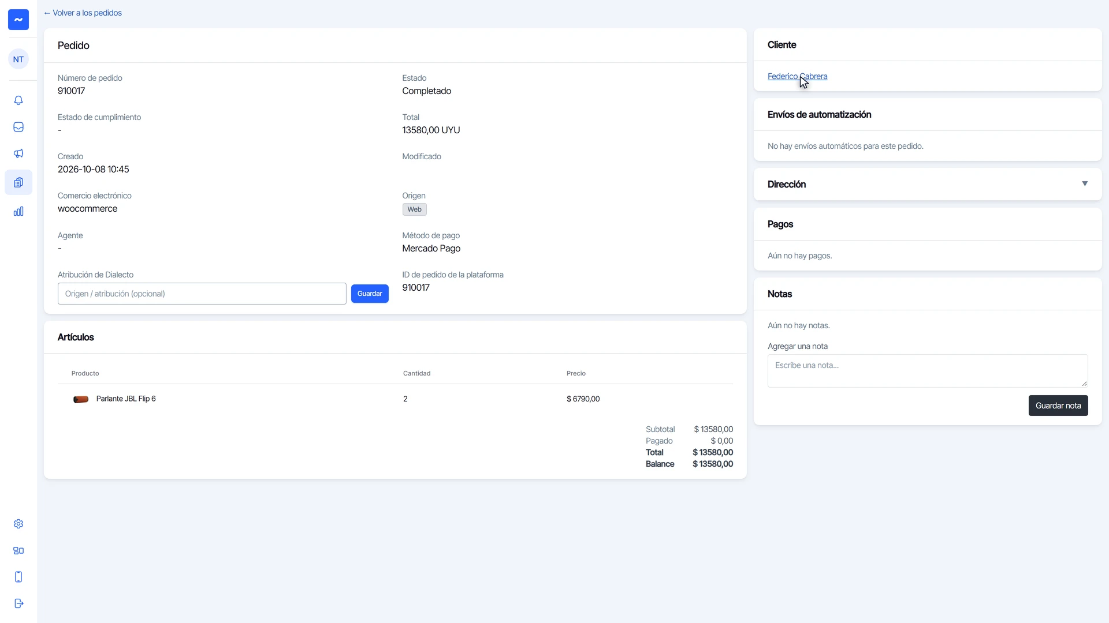This screenshot has height=623, width=1109.
Task: Click the Parlante JBL Flip 6 thumbnail
Action: (x=81, y=399)
